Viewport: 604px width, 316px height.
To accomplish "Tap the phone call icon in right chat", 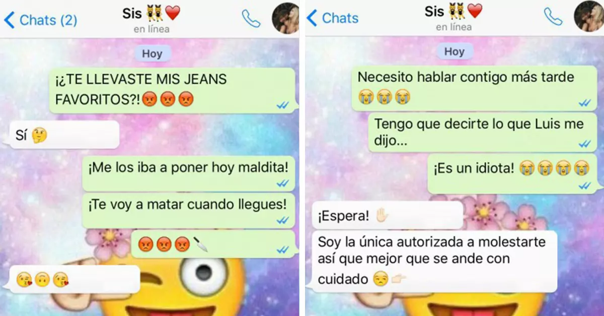I will point(553,17).
